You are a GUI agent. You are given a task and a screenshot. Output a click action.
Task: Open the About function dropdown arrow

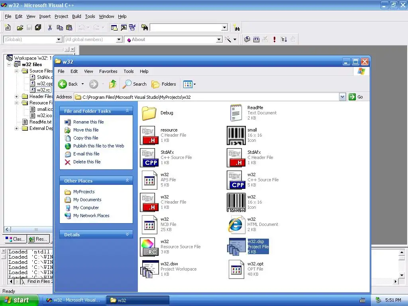pos(219,39)
